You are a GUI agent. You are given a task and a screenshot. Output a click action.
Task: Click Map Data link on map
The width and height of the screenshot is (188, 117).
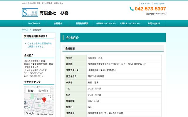[x=44, y=114]
